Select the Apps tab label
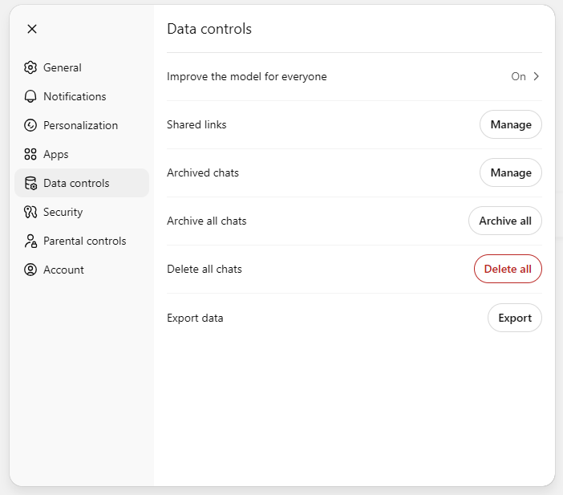The image size is (563, 495). pos(56,155)
